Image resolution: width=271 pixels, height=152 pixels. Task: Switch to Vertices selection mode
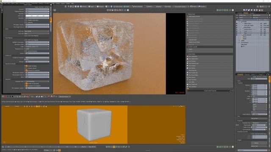point(84,7)
